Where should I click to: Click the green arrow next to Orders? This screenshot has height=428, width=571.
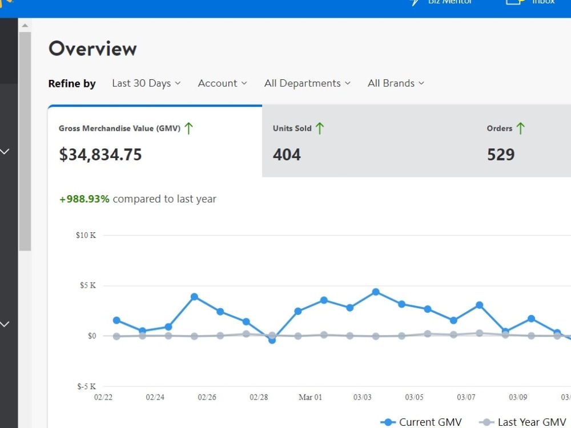pyautogui.click(x=521, y=128)
